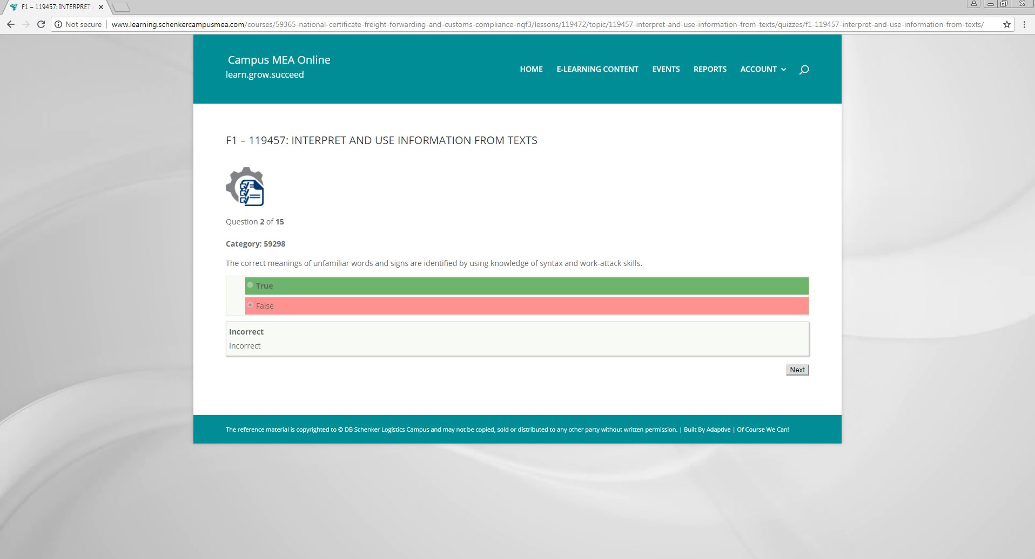This screenshot has width=1035, height=559.
Task: Open the EVENTS menu item
Action: coord(666,69)
